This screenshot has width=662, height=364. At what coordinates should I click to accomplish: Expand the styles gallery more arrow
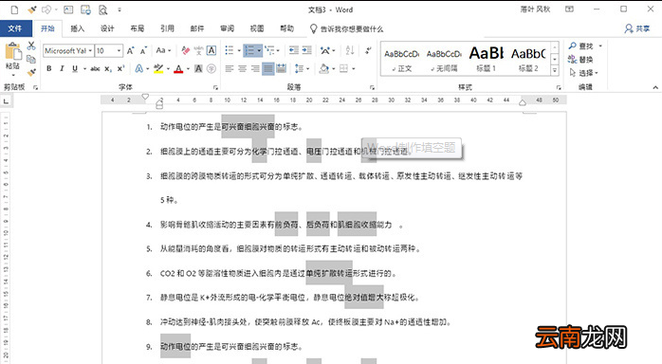pos(555,70)
